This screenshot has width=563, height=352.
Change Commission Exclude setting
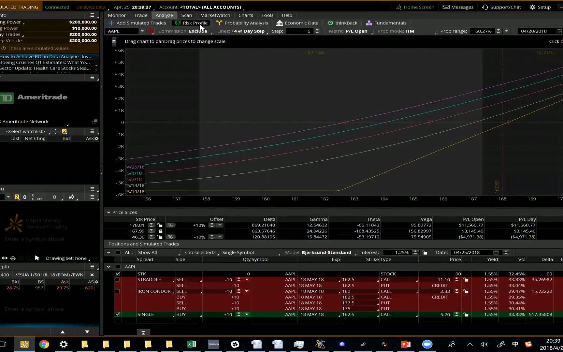click(x=185, y=31)
